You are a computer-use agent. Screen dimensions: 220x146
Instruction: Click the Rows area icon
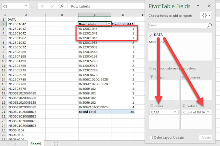tap(152, 106)
